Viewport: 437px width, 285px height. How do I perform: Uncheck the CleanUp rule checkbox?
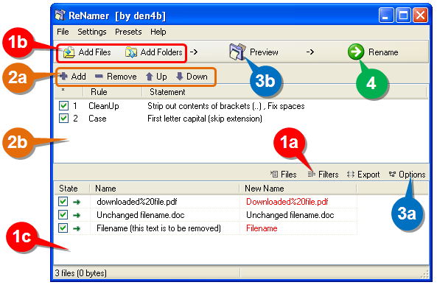coord(63,106)
